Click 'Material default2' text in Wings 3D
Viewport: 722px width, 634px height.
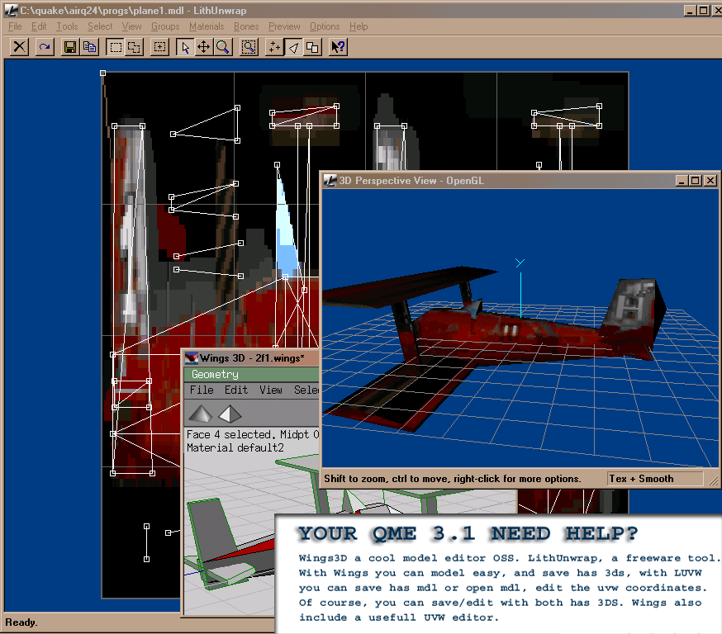coord(235,447)
